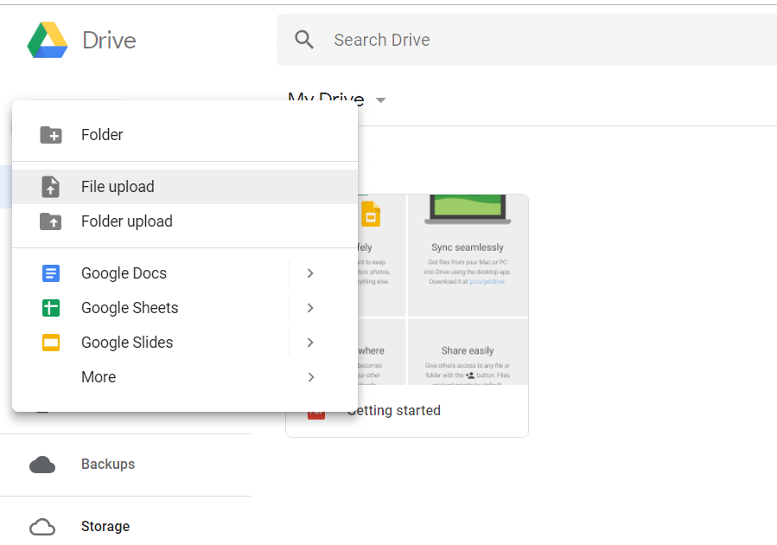Click the Storage cloud icon
777x545 pixels.
[x=42, y=526]
